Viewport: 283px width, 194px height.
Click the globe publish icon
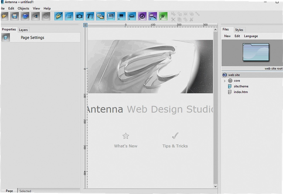[x=25, y=16]
